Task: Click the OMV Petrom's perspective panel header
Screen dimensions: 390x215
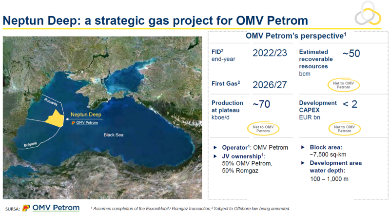Action: click(295, 36)
